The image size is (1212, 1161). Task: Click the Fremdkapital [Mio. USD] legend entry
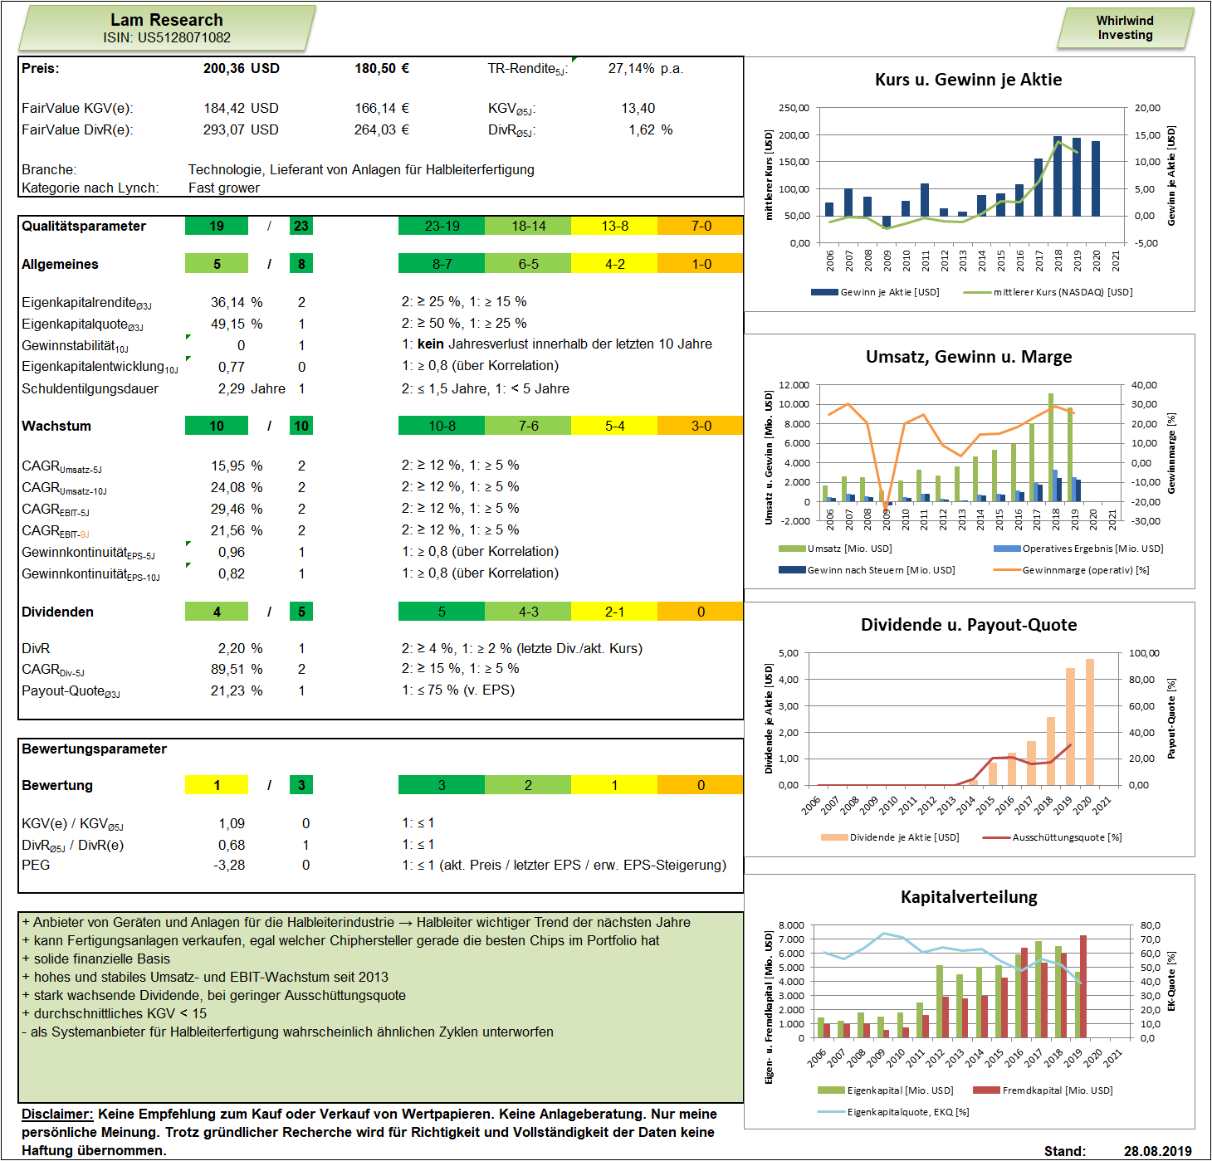tap(1043, 1090)
